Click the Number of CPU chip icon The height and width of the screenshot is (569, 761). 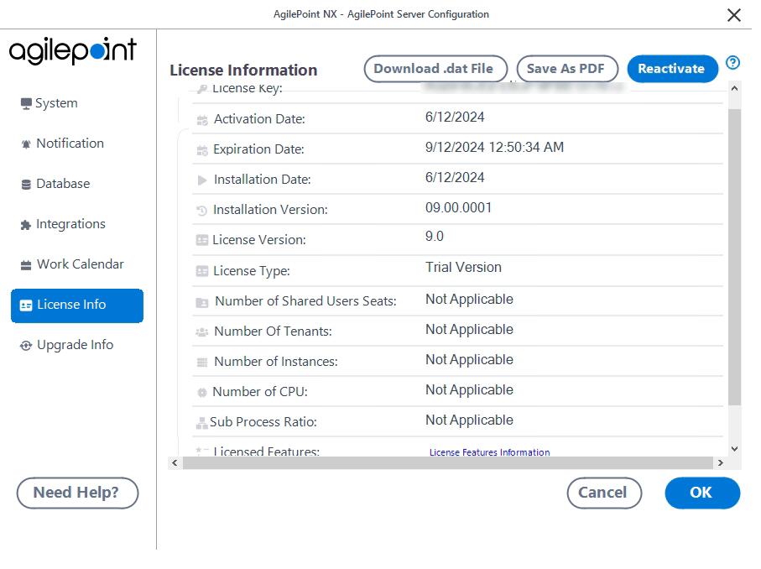pyautogui.click(x=202, y=393)
